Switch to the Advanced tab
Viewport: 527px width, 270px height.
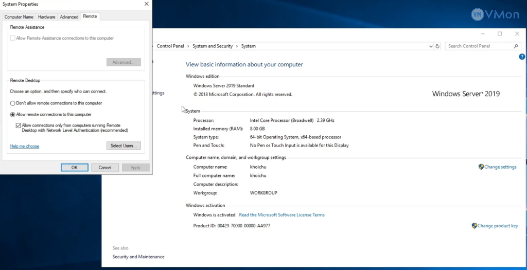pos(69,17)
